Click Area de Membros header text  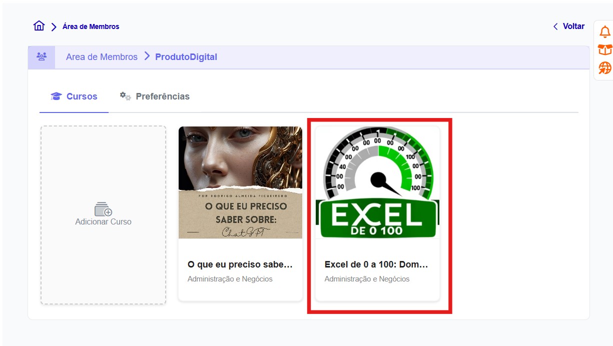click(x=102, y=57)
